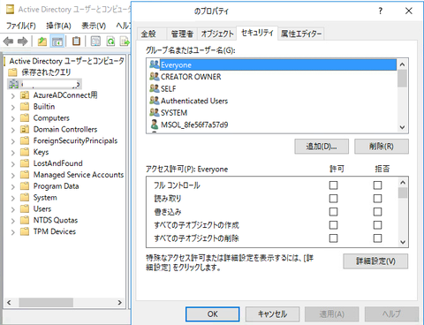Click the Forward arrow in the toolbar

coord(22,42)
